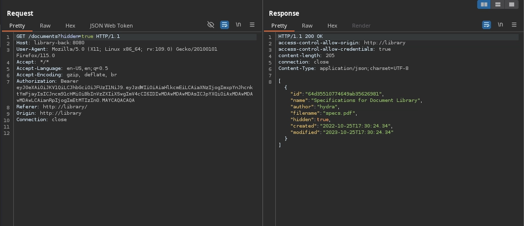
Task: Select top-bottom stacked layout icon
Action: 498,4
